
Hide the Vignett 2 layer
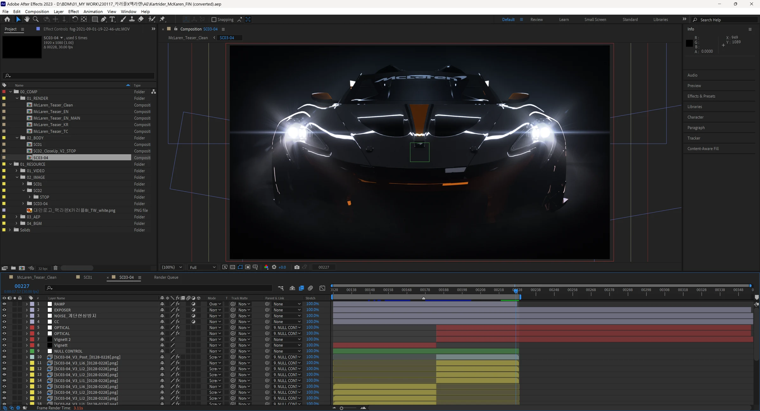click(x=4, y=339)
